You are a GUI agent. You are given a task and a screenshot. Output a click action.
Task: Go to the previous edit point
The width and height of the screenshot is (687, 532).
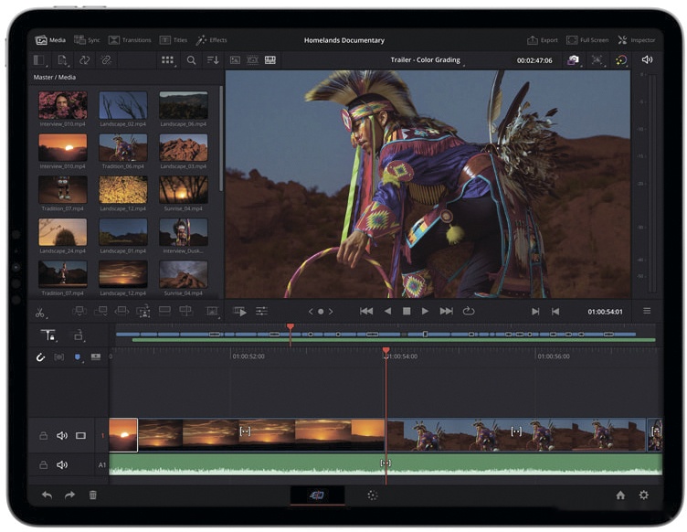(555, 312)
